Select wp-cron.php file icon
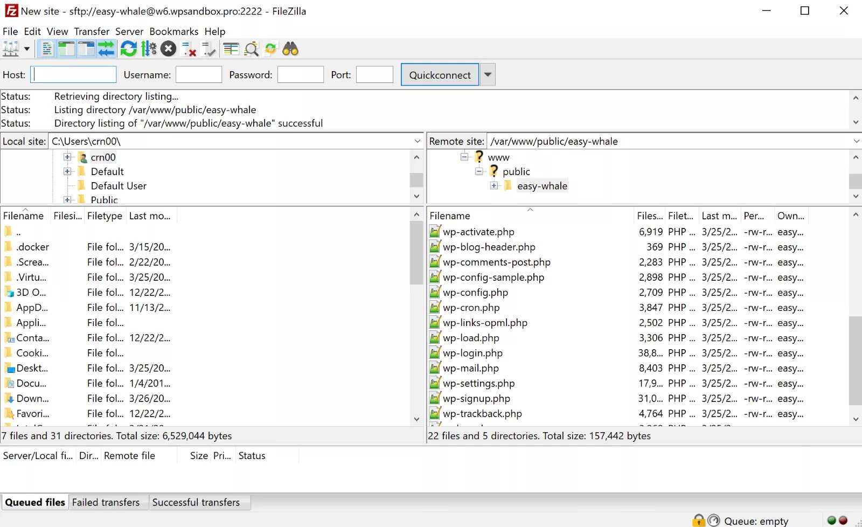The height and width of the screenshot is (527, 862). 435,307
